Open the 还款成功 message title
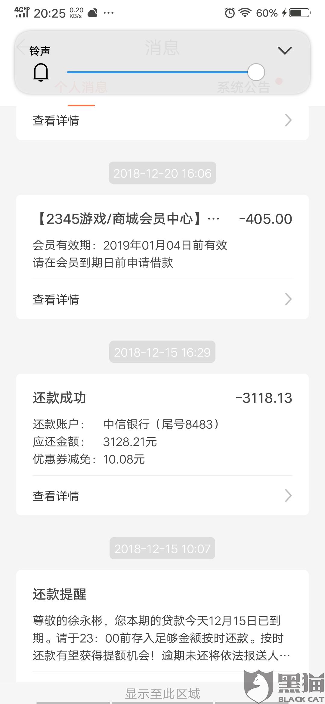 (x=59, y=398)
